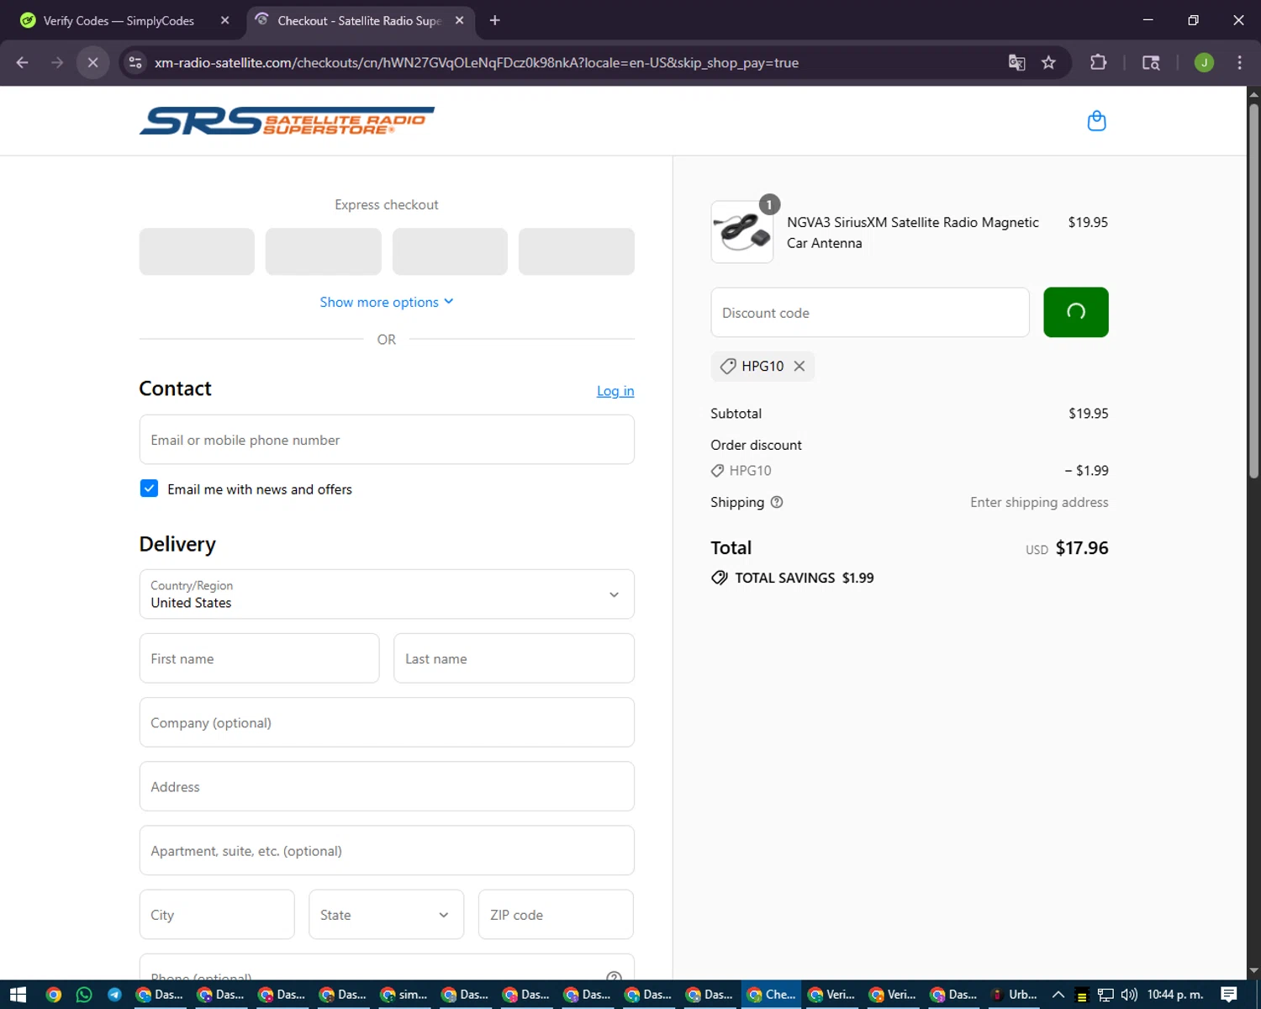
Task: Click the Subtotal $19.95 value
Action: point(1089,414)
